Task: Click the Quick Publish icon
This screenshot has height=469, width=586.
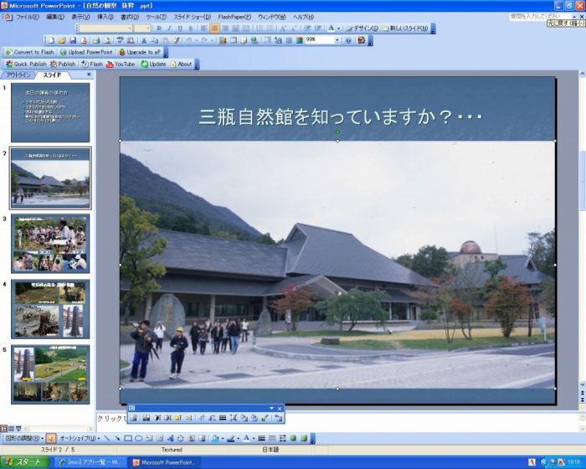Action: pyautogui.click(x=26, y=64)
